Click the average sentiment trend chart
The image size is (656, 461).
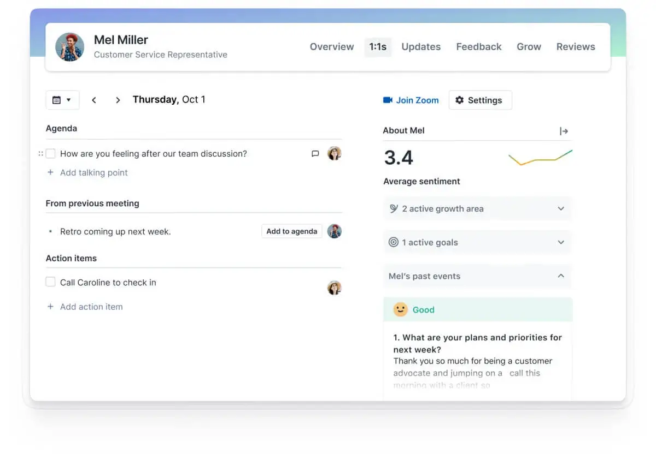click(540, 158)
